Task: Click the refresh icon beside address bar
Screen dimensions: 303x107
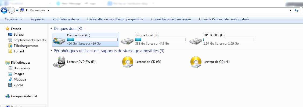Action: point(297,10)
